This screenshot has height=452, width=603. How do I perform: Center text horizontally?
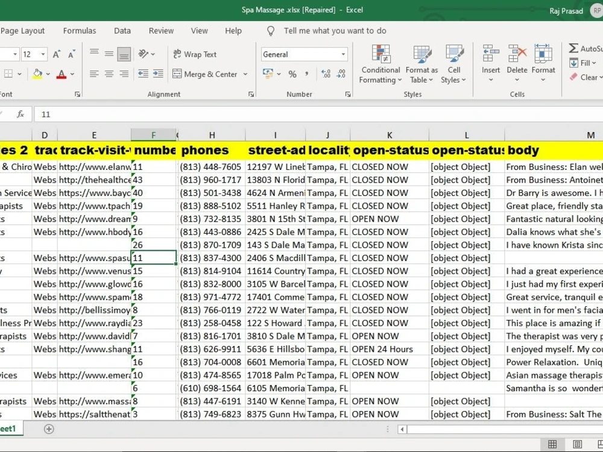tap(109, 74)
